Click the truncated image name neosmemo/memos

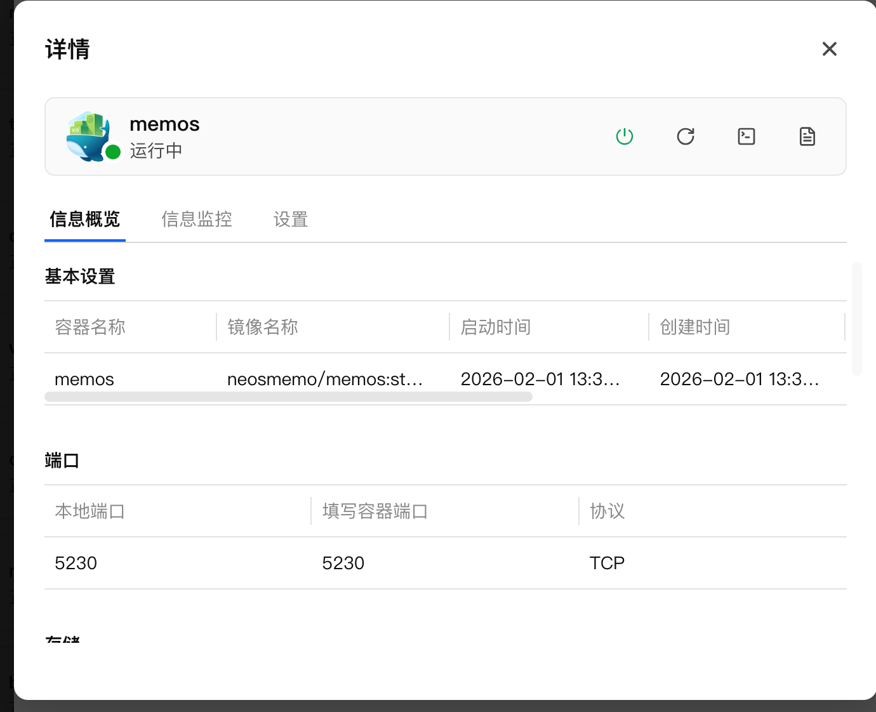[325, 379]
